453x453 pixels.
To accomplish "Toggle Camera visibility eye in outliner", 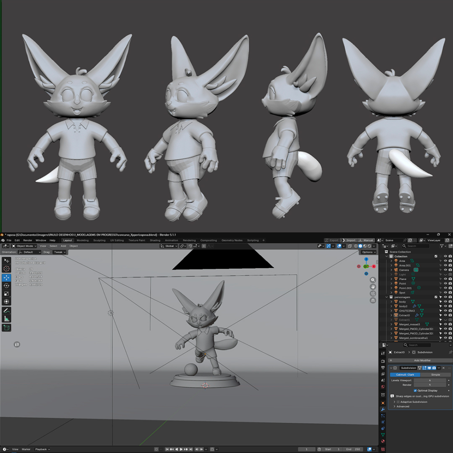I will click(445, 270).
